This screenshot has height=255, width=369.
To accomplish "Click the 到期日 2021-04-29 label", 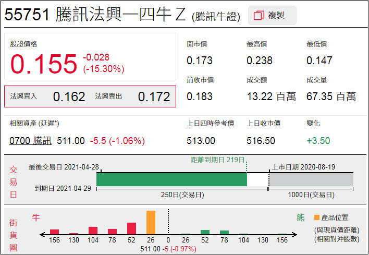I will 63,188.
